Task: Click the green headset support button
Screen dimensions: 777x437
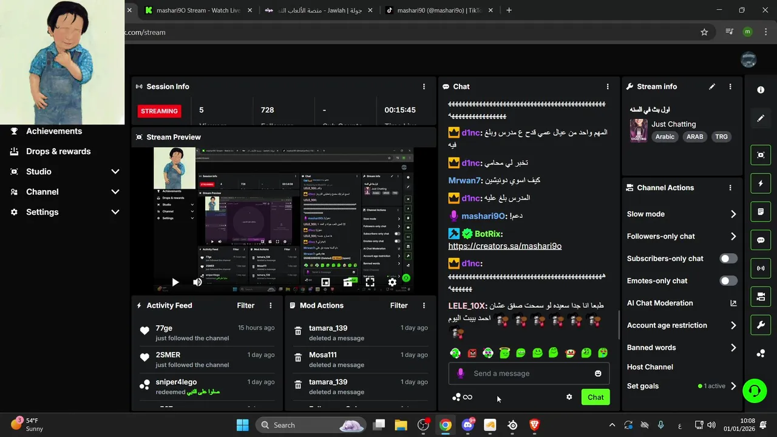Action: (755, 390)
